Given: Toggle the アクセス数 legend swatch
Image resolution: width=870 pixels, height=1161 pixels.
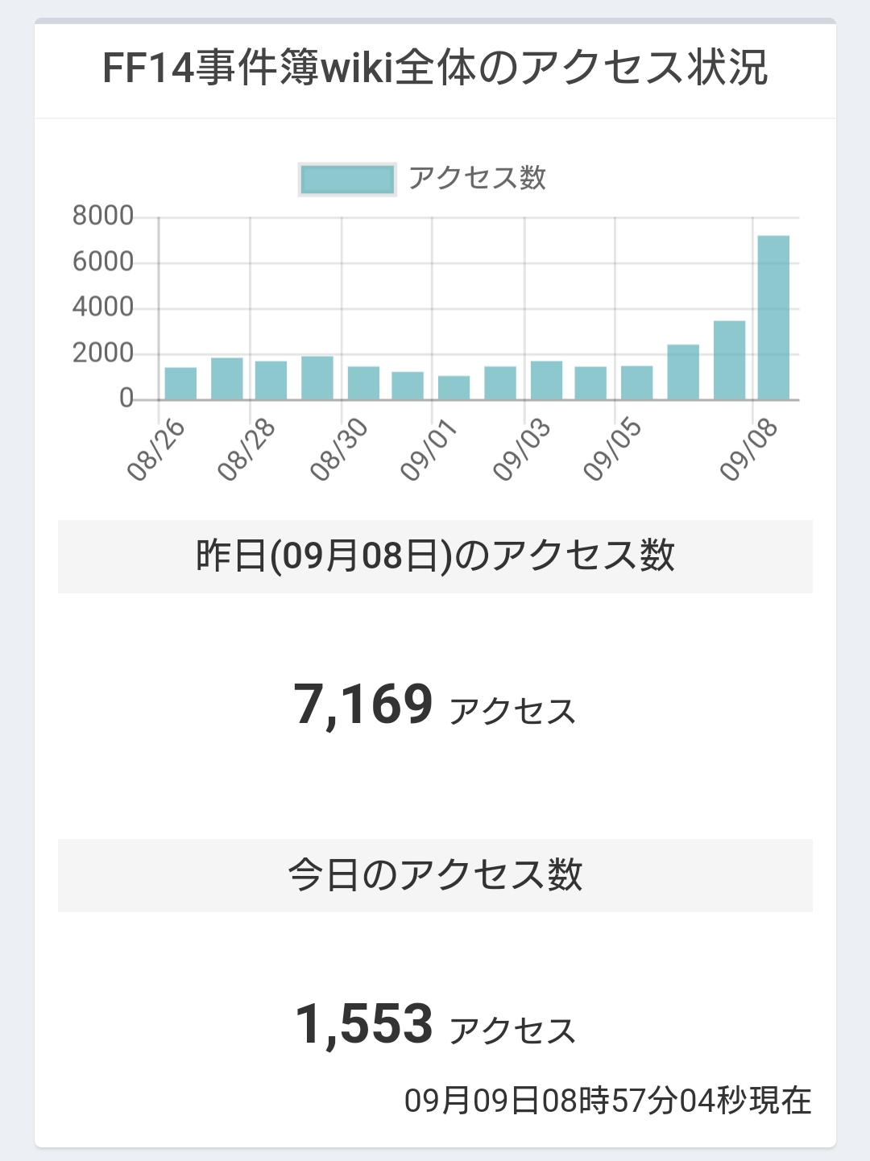Looking at the screenshot, I should point(347,180).
